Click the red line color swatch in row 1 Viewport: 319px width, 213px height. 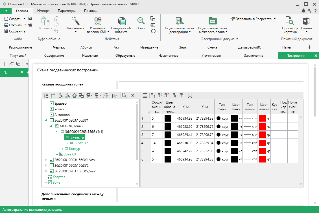262,118
